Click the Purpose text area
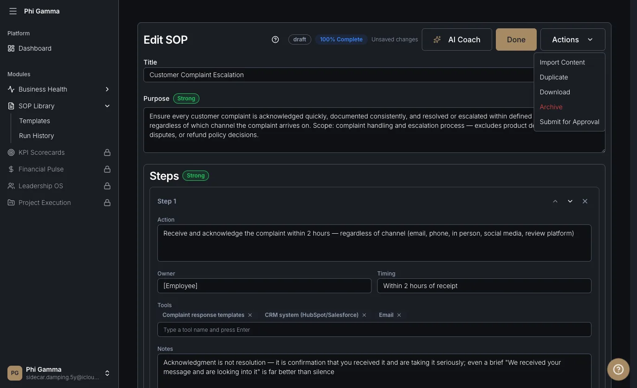 [374, 130]
